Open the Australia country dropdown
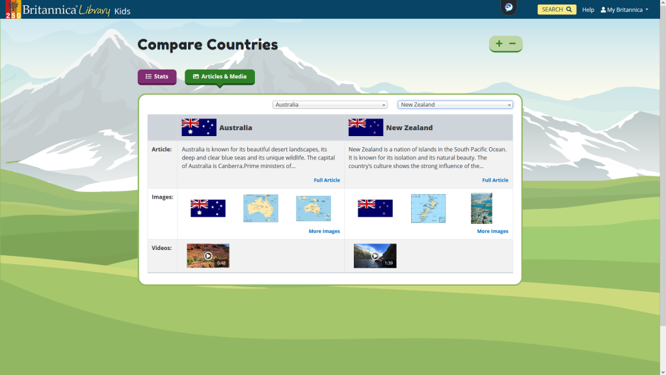The height and width of the screenshot is (375, 666). coord(330,105)
